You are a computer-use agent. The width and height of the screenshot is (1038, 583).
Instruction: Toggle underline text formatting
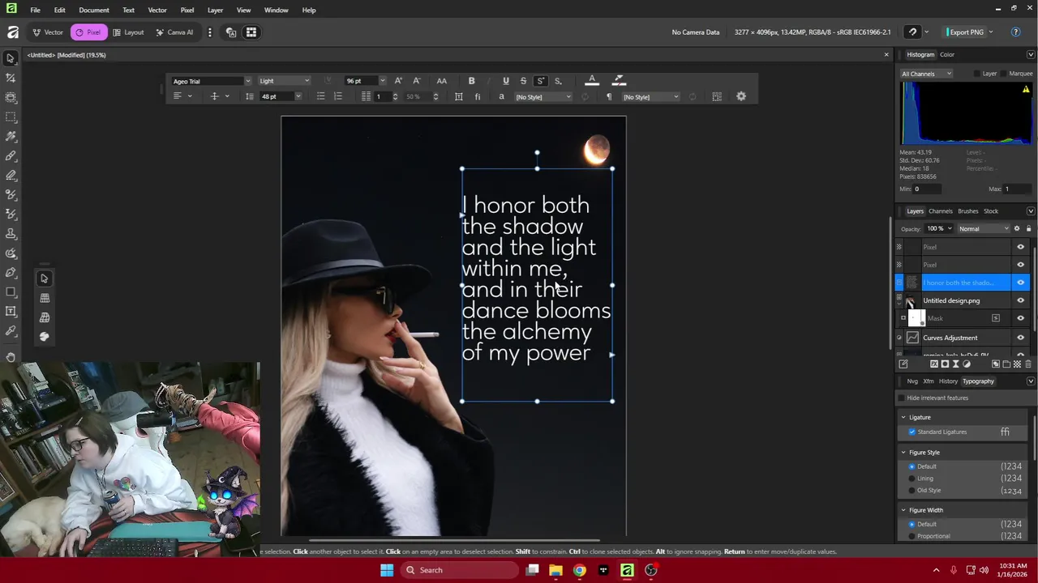pyautogui.click(x=506, y=81)
